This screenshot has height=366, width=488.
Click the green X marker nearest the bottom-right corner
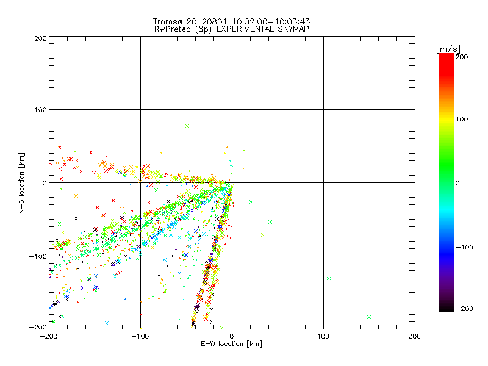click(x=369, y=317)
